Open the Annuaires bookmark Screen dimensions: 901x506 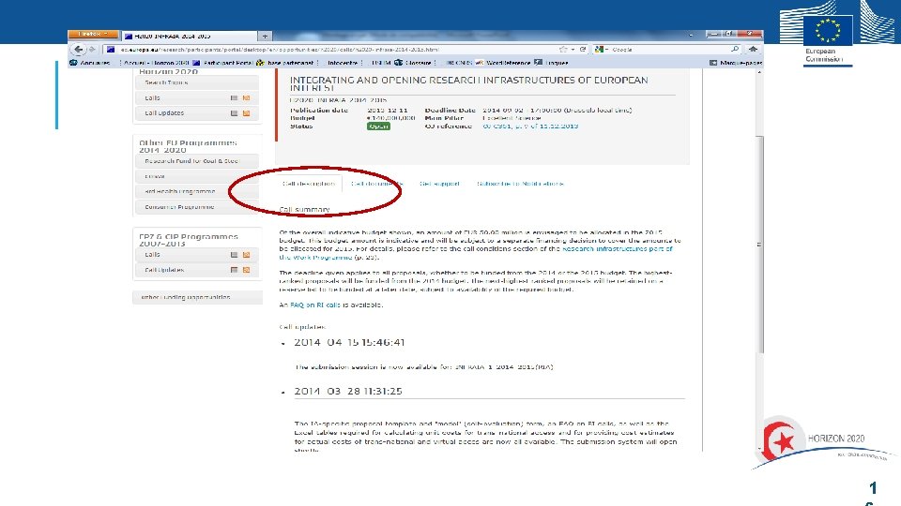tap(90, 63)
